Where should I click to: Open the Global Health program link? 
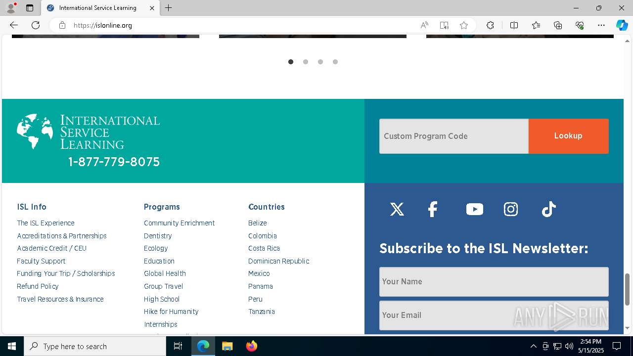click(x=165, y=273)
